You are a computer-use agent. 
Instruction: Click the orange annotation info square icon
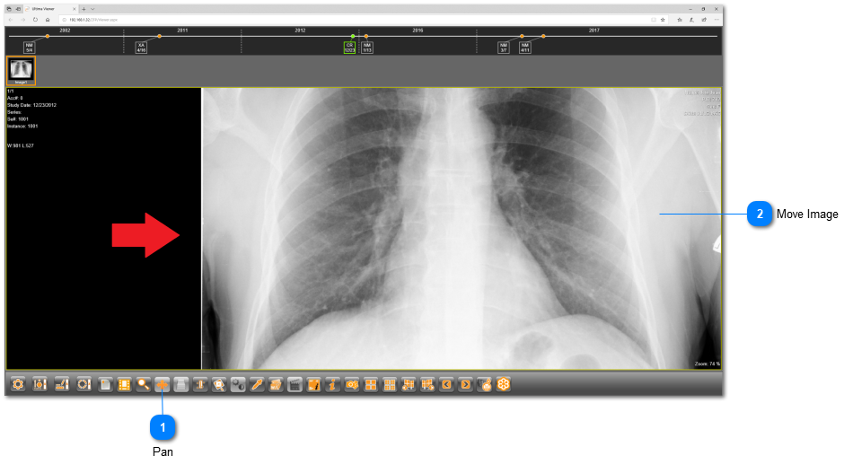coord(314,384)
